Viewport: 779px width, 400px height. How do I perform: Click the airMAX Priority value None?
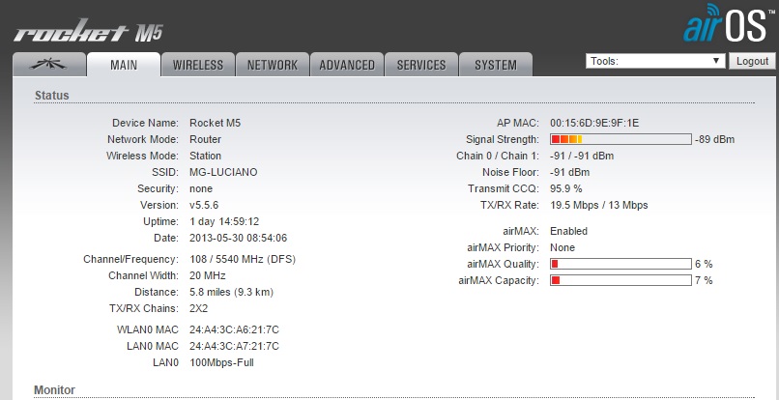pos(563,247)
